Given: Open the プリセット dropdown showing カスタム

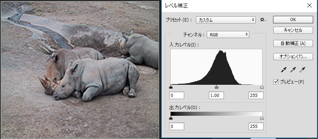Looking at the screenshot, I should pyautogui.click(x=226, y=20).
